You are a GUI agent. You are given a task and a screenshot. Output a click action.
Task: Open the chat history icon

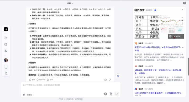tap(6, 44)
